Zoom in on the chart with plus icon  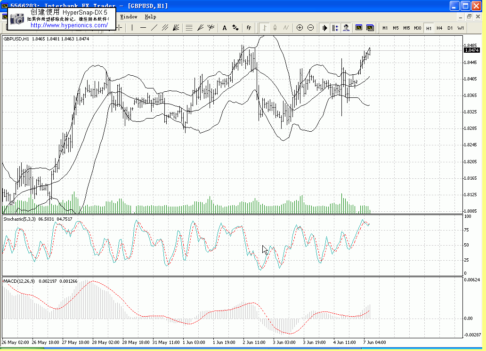click(x=300, y=28)
